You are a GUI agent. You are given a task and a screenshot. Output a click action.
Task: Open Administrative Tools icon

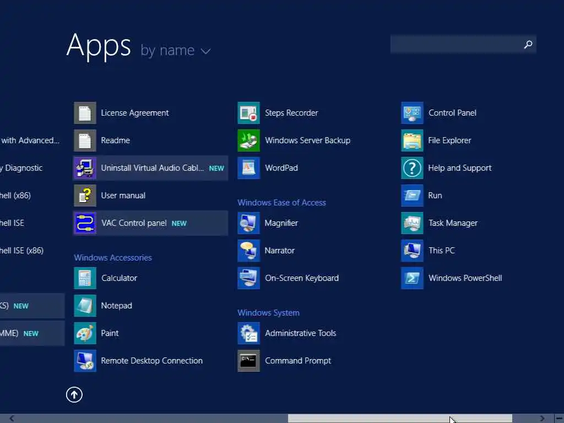point(248,333)
